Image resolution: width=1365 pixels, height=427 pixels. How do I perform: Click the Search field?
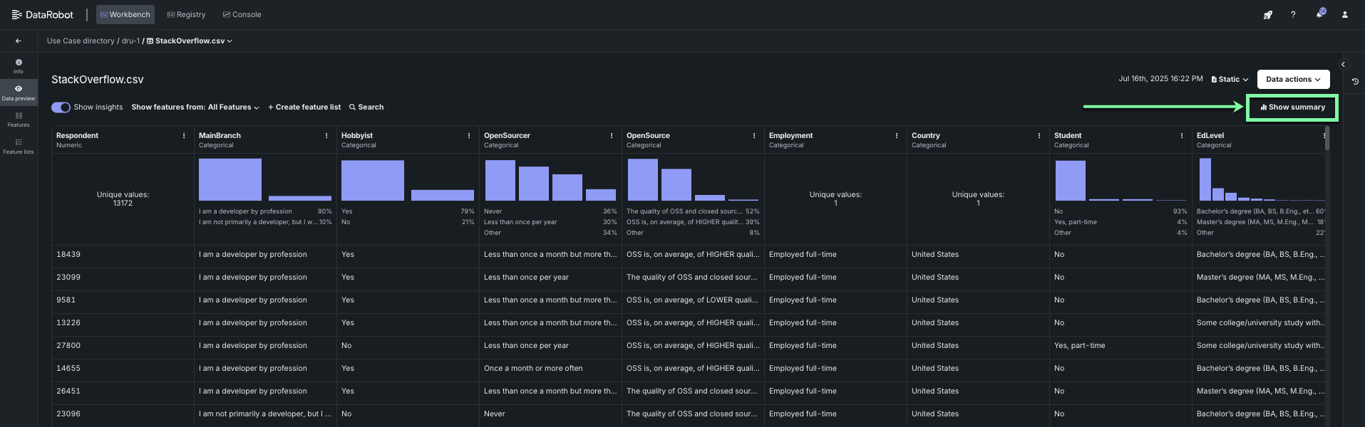point(366,107)
